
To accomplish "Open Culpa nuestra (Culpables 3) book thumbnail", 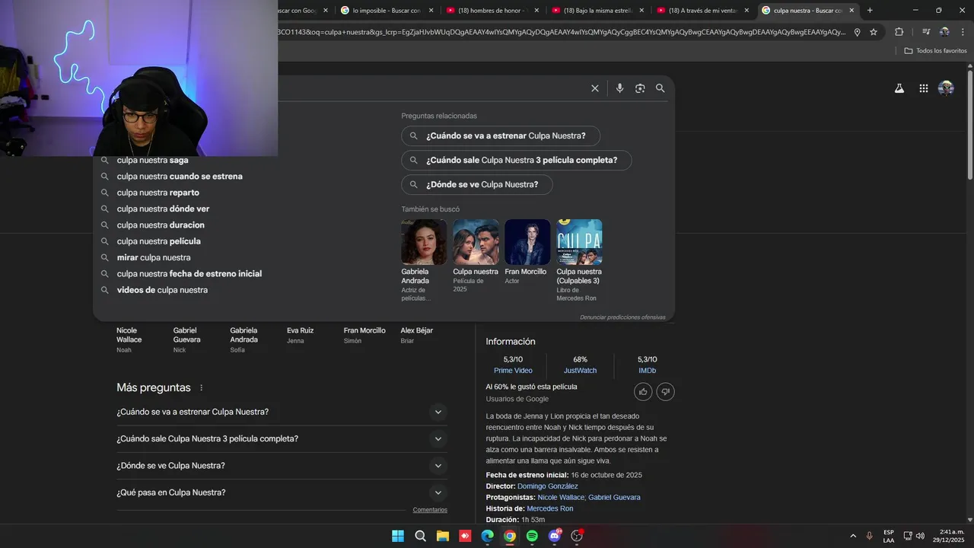I will (579, 242).
